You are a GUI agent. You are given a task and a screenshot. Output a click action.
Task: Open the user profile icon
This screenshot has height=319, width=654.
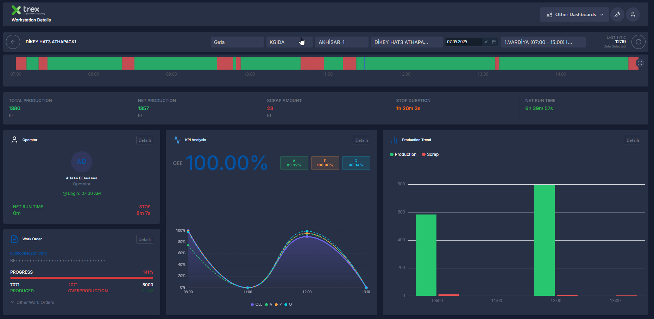(x=633, y=14)
